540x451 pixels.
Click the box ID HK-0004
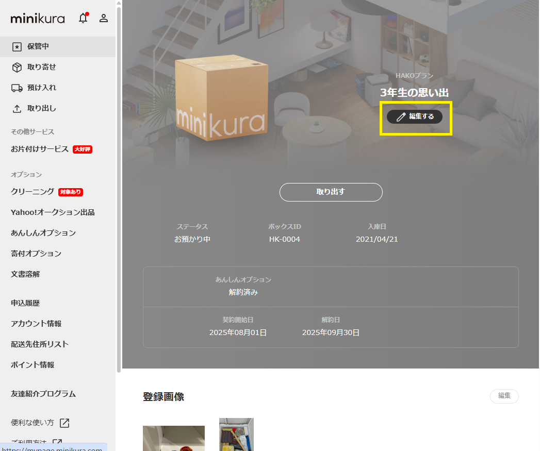(x=285, y=239)
